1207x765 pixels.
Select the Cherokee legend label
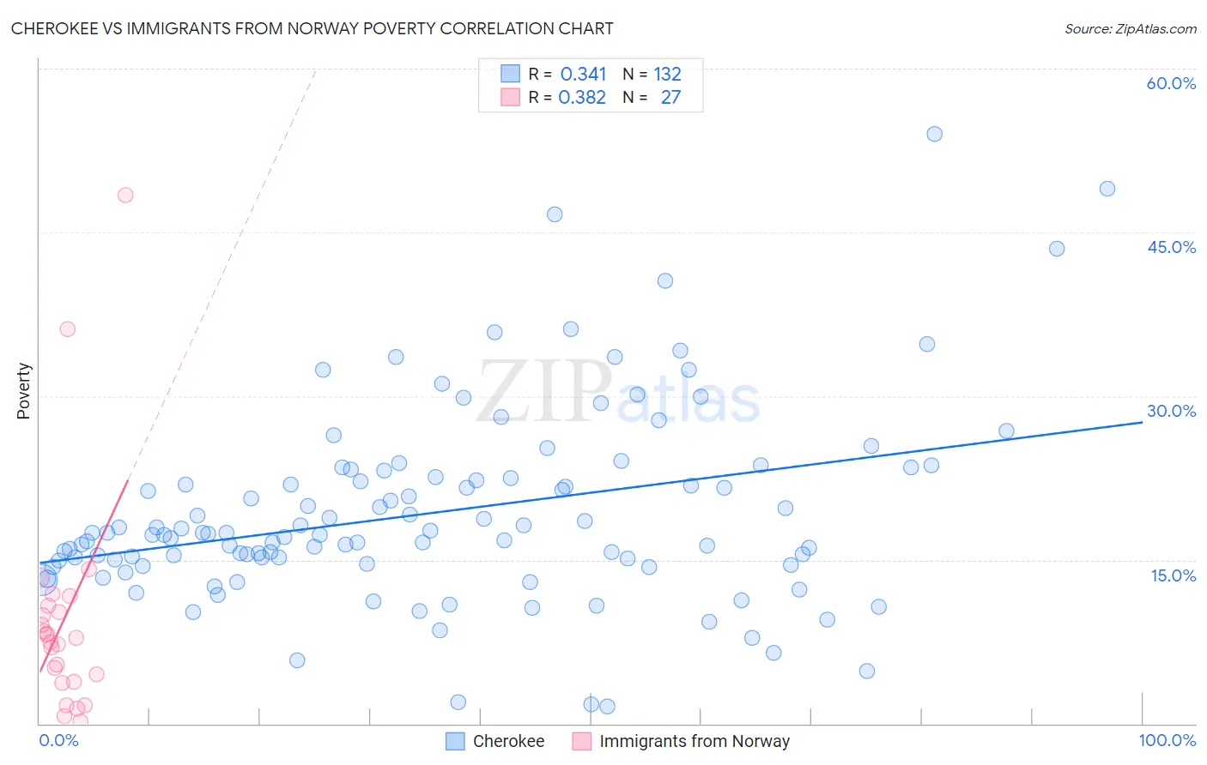click(x=509, y=741)
